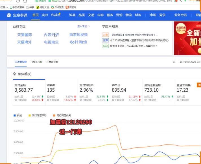Open the 内容分析 link

coord(51,35)
